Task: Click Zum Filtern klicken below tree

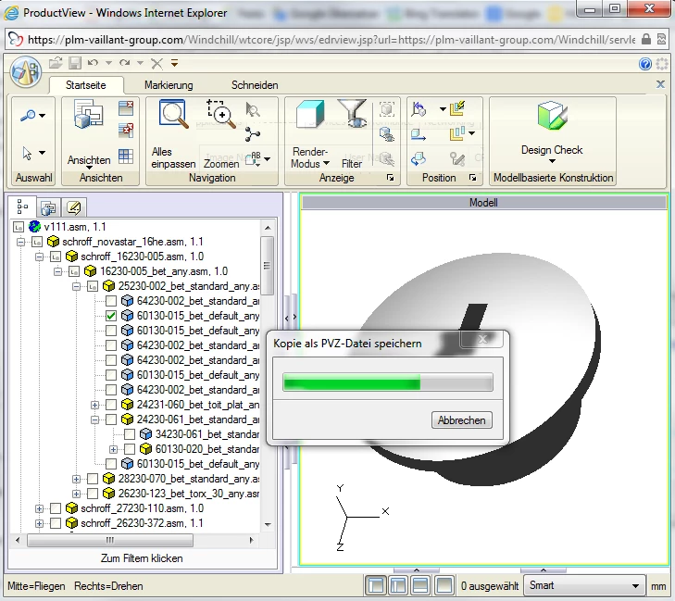Action: point(142,558)
